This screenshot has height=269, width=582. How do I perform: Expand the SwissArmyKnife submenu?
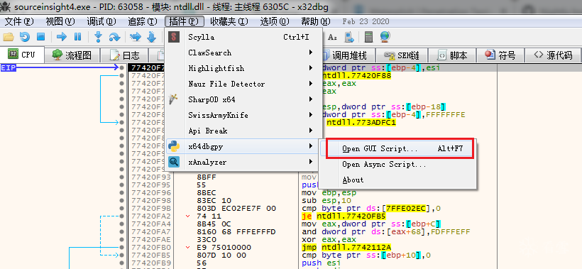click(x=243, y=115)
